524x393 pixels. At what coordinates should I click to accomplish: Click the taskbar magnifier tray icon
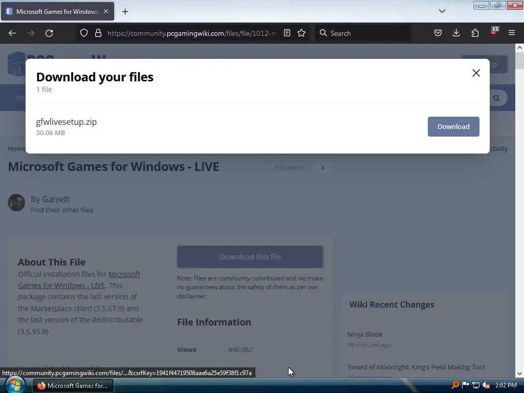455,385
